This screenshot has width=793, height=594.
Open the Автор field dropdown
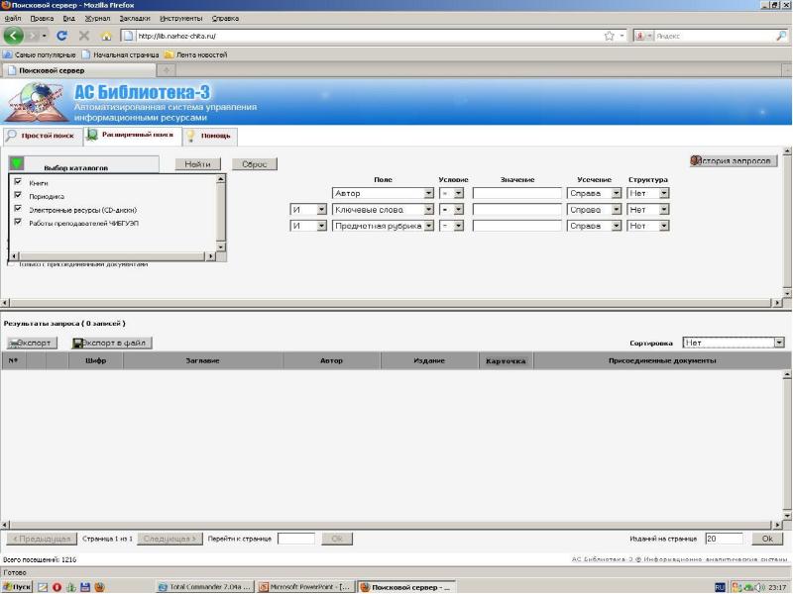[x=383, y=193]
